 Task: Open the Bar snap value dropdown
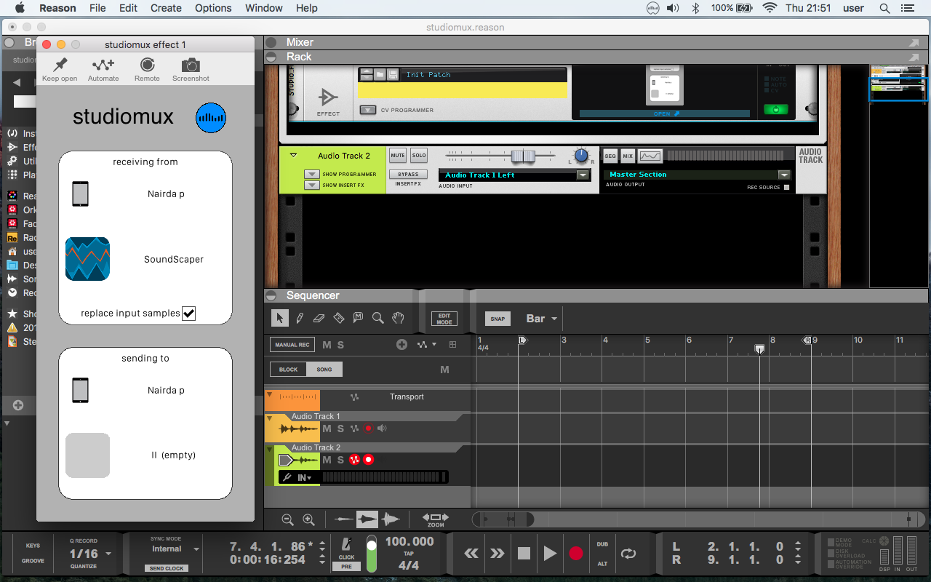pyautogui.click(x=542, y=319)
